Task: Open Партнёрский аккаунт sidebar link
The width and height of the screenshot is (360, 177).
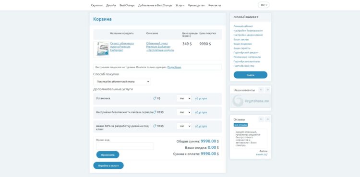Action: click(x=246, y=53)
